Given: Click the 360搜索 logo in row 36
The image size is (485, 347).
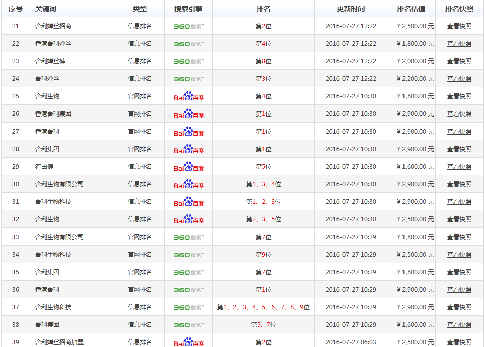Looking at the screenshot, I should click(x=188, y=290).
